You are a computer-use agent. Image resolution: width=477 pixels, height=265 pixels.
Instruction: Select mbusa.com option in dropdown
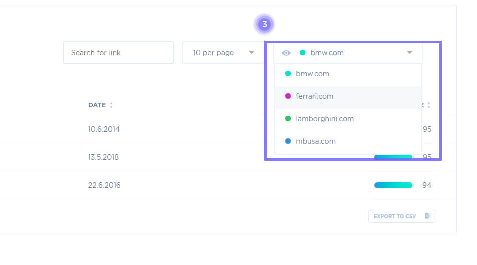coord(348,141)
